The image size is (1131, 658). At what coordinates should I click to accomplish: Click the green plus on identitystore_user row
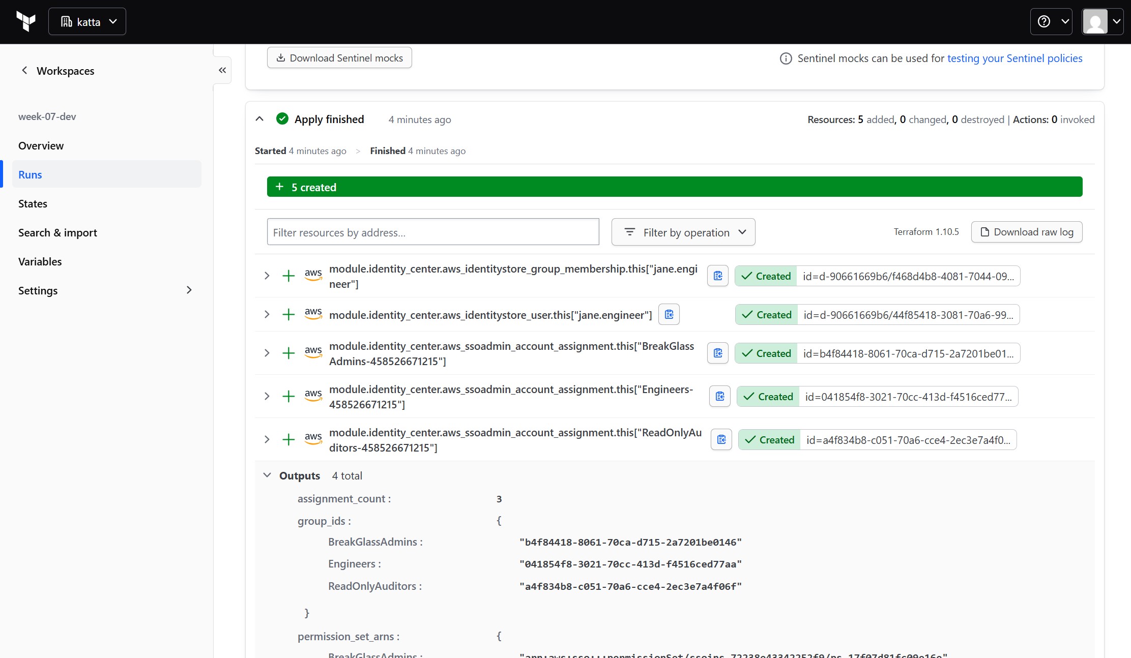click(x=288, y=315)
